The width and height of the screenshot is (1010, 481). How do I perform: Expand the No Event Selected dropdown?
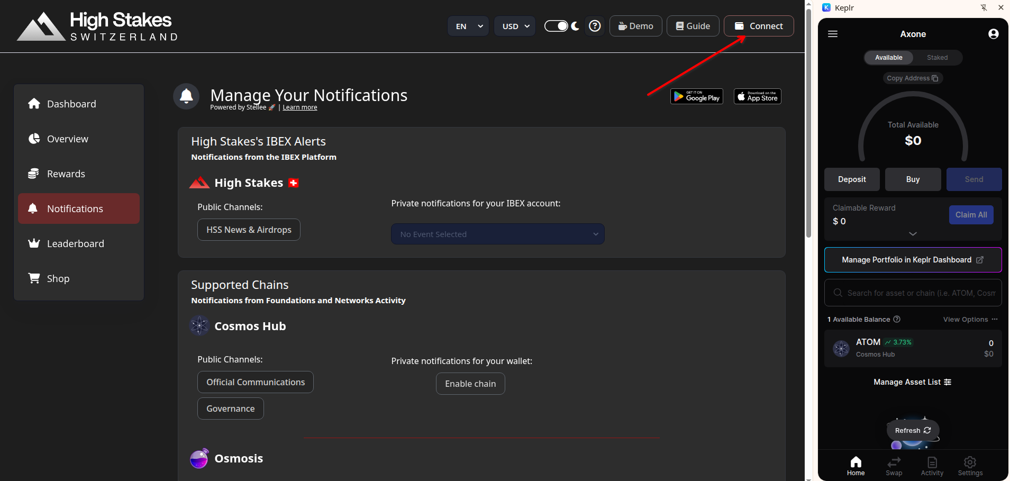tap(498, 234)
